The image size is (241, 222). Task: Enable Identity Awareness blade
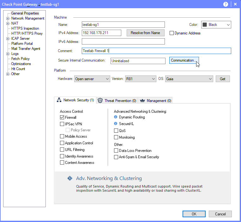pos(62,156)
